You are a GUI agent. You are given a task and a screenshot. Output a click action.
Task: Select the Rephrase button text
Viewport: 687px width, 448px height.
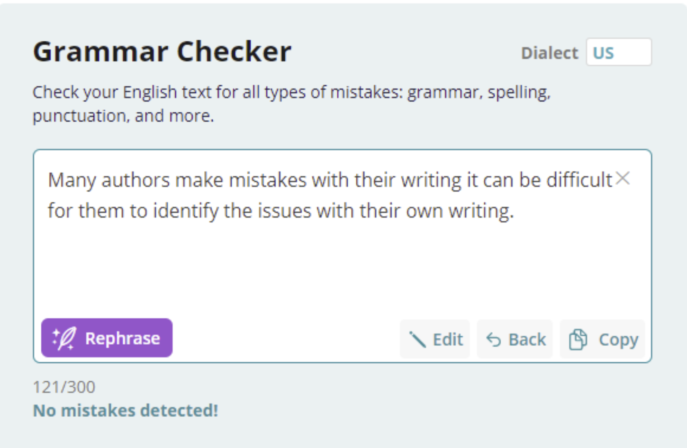(123, 339)
